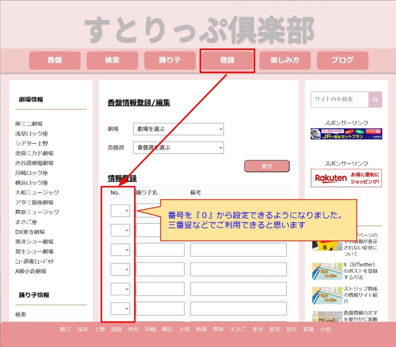Viewport: 396px width, 347px height.
Task: Open the JR+宿泊 セットプラン banner ad
Action: pyautogui.click(x=346, y=134)
